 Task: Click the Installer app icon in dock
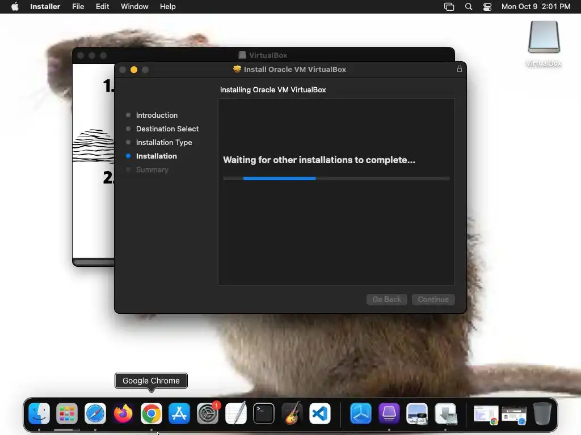pyautogui.click(x=445, y=413)
